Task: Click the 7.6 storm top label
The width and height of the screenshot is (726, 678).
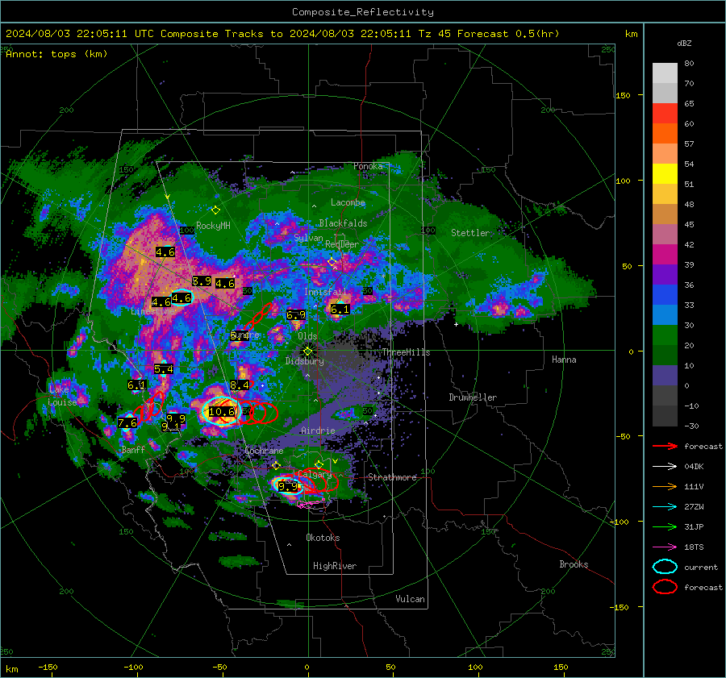Action: tap(127, 423)
